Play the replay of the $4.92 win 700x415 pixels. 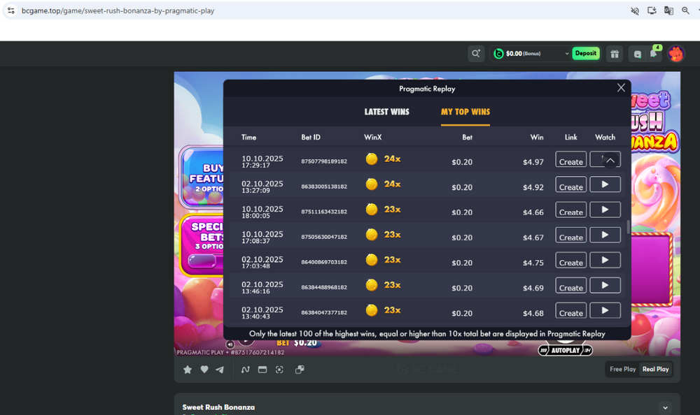coord(605,184)
